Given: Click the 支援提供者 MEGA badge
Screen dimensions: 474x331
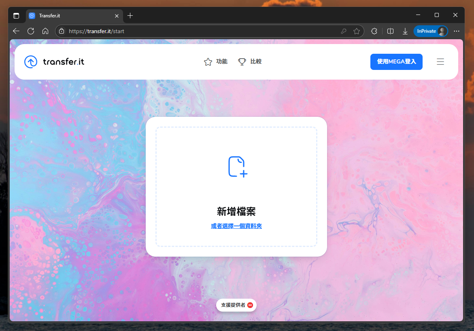Looking at the screenshot, I should [236, 305].
